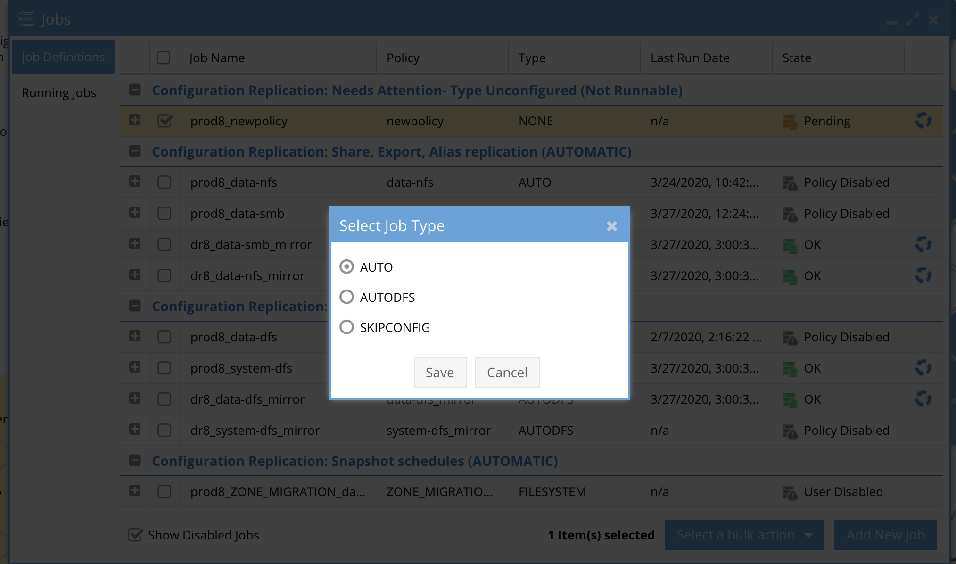The height and width of the screenshot is (564, 956).
Task: Click Policy Disabled icon for prod8_data-nfs
Action: (x=790, y=183)
